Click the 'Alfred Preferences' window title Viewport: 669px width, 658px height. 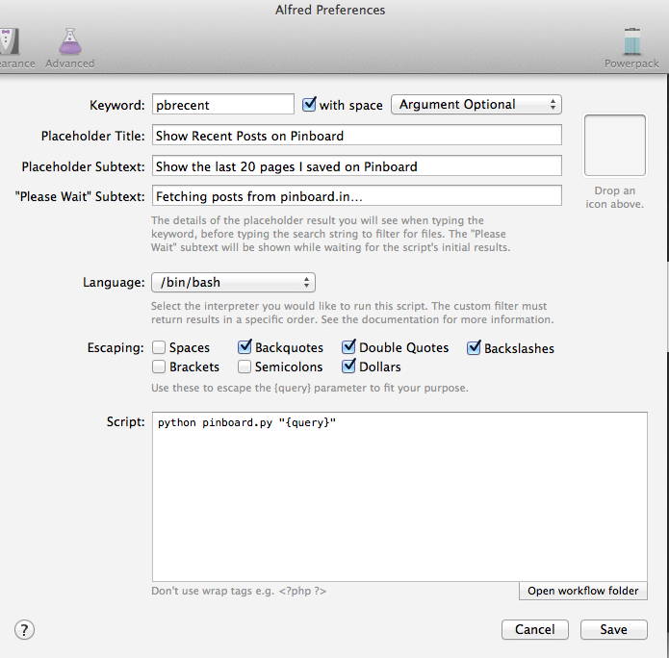pos(330,10)
